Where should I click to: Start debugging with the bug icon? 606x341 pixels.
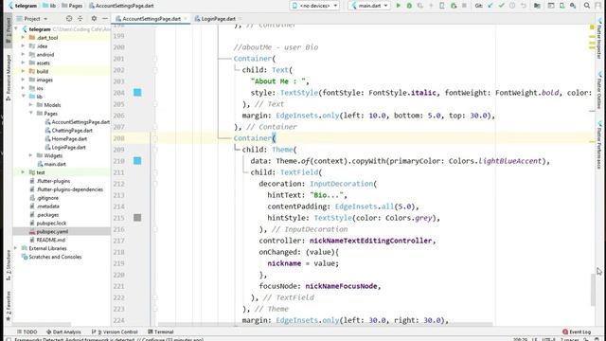coord(409,6)
